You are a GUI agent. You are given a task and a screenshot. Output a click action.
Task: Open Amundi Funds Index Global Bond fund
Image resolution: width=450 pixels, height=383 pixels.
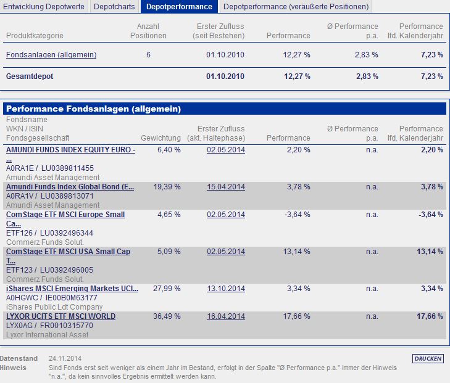(70, 187)
